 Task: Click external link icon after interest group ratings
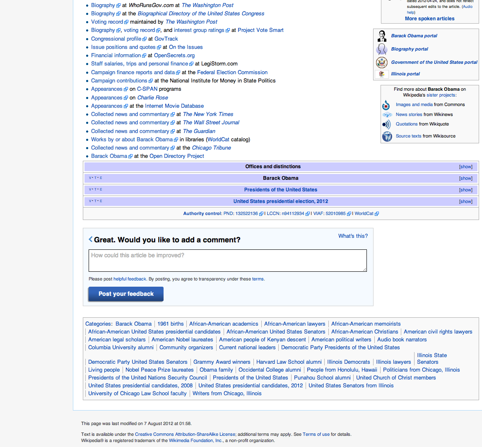coord(228,31)
